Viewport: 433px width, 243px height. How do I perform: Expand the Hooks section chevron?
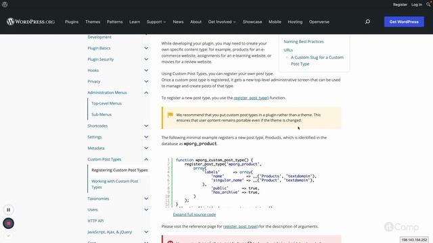tap(146, 70)
